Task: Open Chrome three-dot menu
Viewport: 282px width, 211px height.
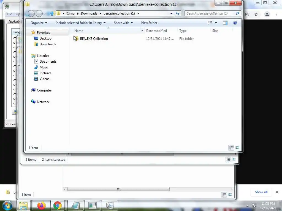Action: pos(276,14)
